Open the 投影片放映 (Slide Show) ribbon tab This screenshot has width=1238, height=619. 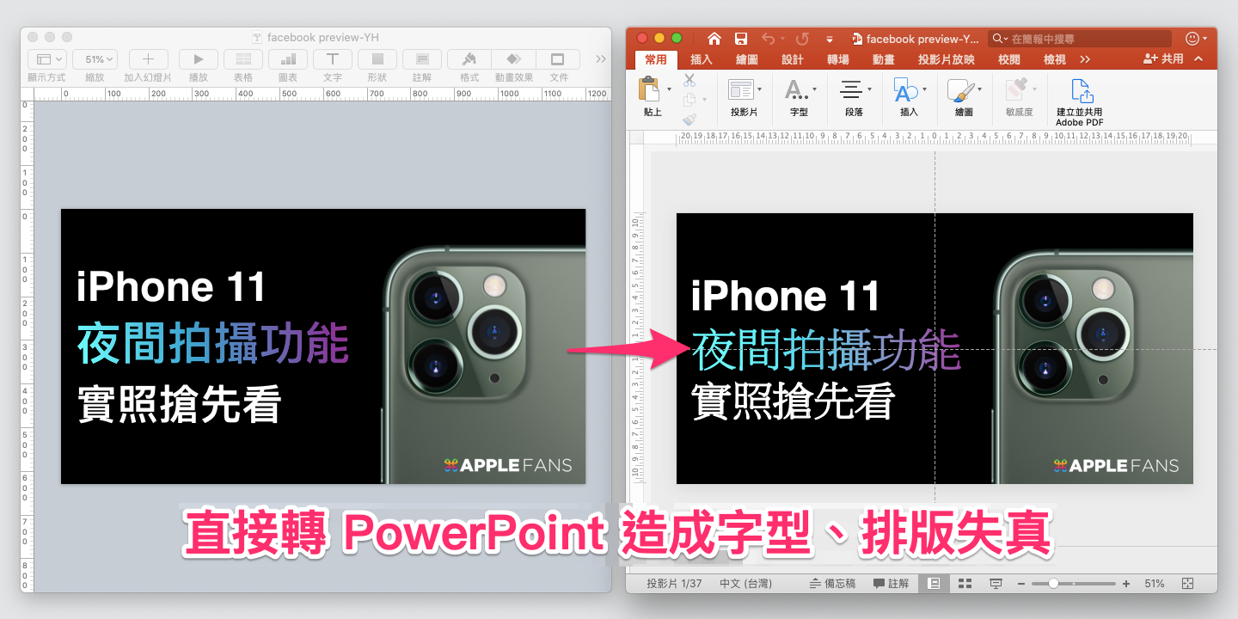coord(947,59)
